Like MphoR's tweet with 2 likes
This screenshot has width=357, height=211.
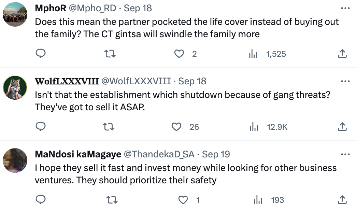coord(179,54)
